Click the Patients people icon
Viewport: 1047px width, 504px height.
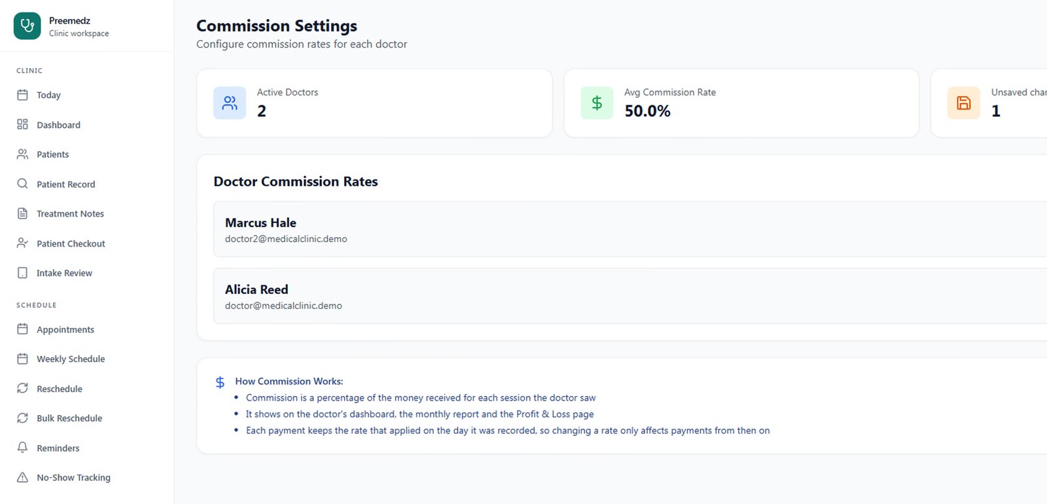[x=22, y=154]
